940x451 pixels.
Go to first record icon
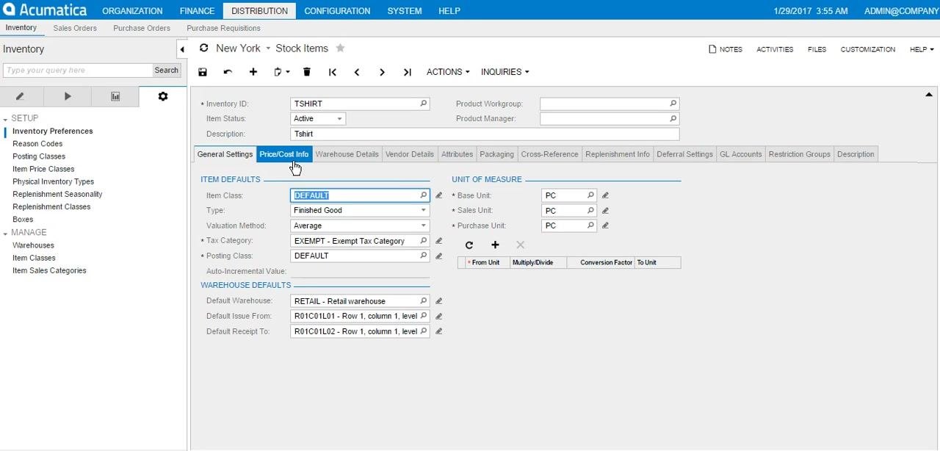click(x=333, y=72)
